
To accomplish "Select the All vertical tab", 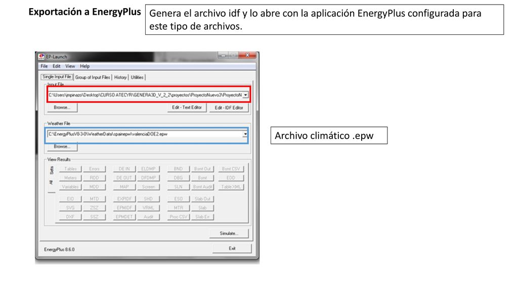I will pyautogui.click(x=51, y=182).
